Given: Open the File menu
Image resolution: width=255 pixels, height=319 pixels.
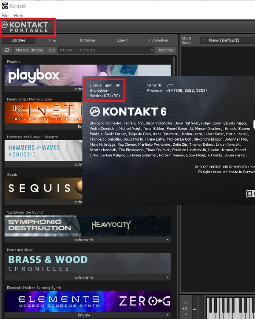Looking at the screenshot, I should (x=5, y=15).
